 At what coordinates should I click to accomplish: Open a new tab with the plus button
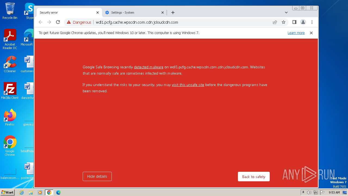tap(173, 13)
